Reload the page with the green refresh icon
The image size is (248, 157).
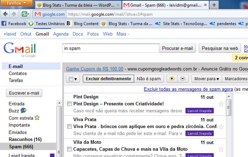[24, 14]
